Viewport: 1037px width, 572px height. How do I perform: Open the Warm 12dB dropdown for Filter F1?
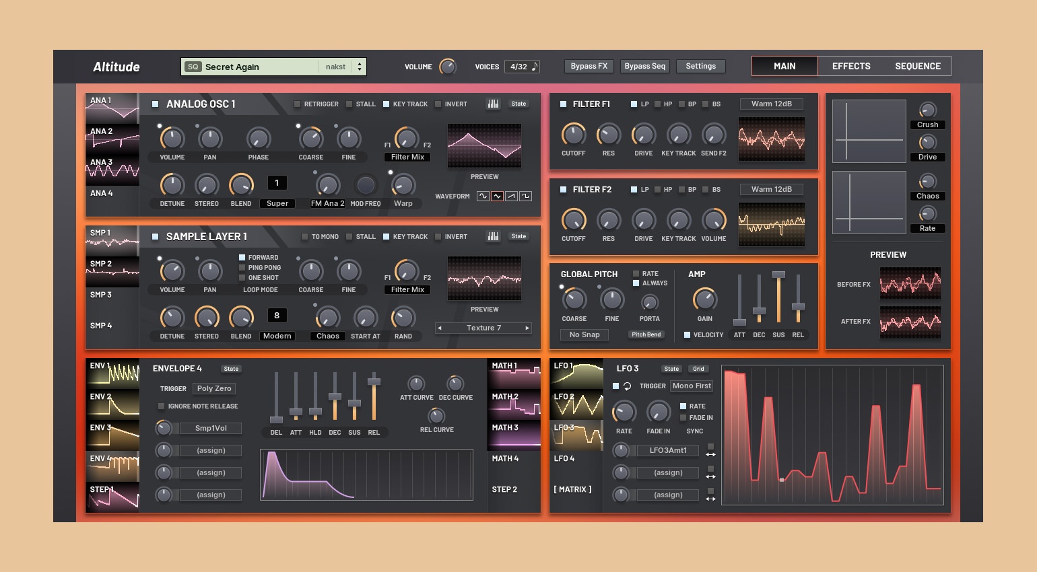[772, 104]
